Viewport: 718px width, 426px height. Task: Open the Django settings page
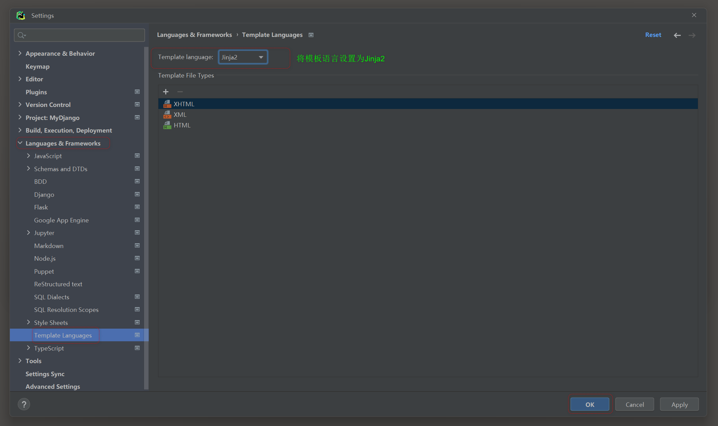[x=44, y=194]
